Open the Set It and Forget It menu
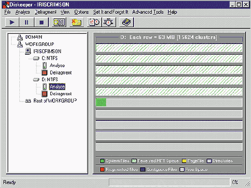Screen dimensions: 251x188 click(x=111, y=12)
